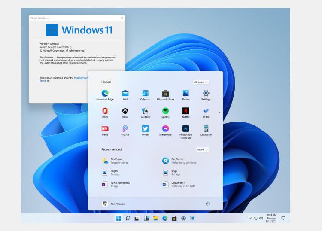Open Messenger
Image resolution: width=322 pixels, height=231 pixels.
[x=166, y=131]
